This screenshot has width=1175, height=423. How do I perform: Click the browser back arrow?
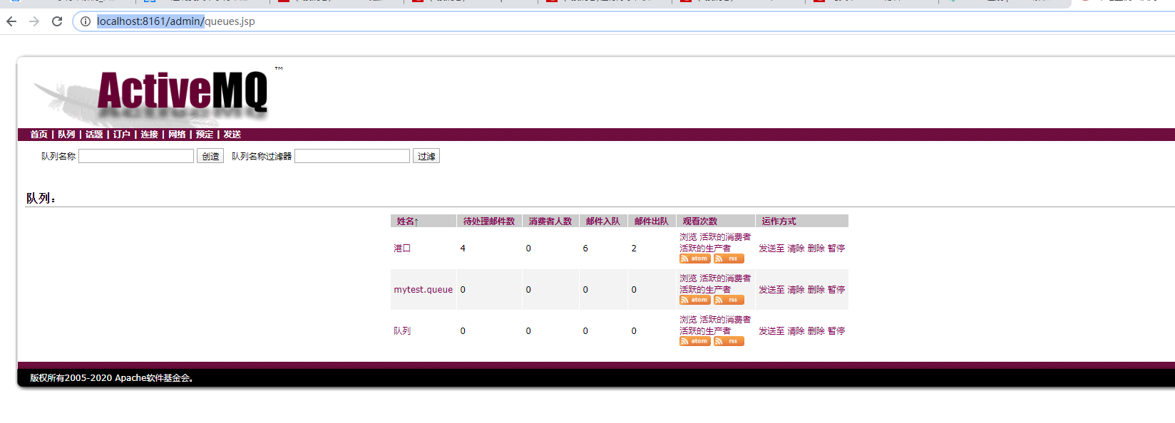[11, 21]
